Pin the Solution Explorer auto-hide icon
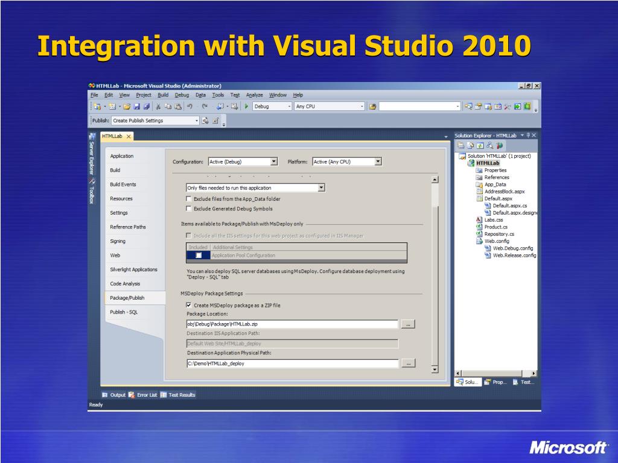Viewport: 618px width, 463px height. (x=528, y=135)
